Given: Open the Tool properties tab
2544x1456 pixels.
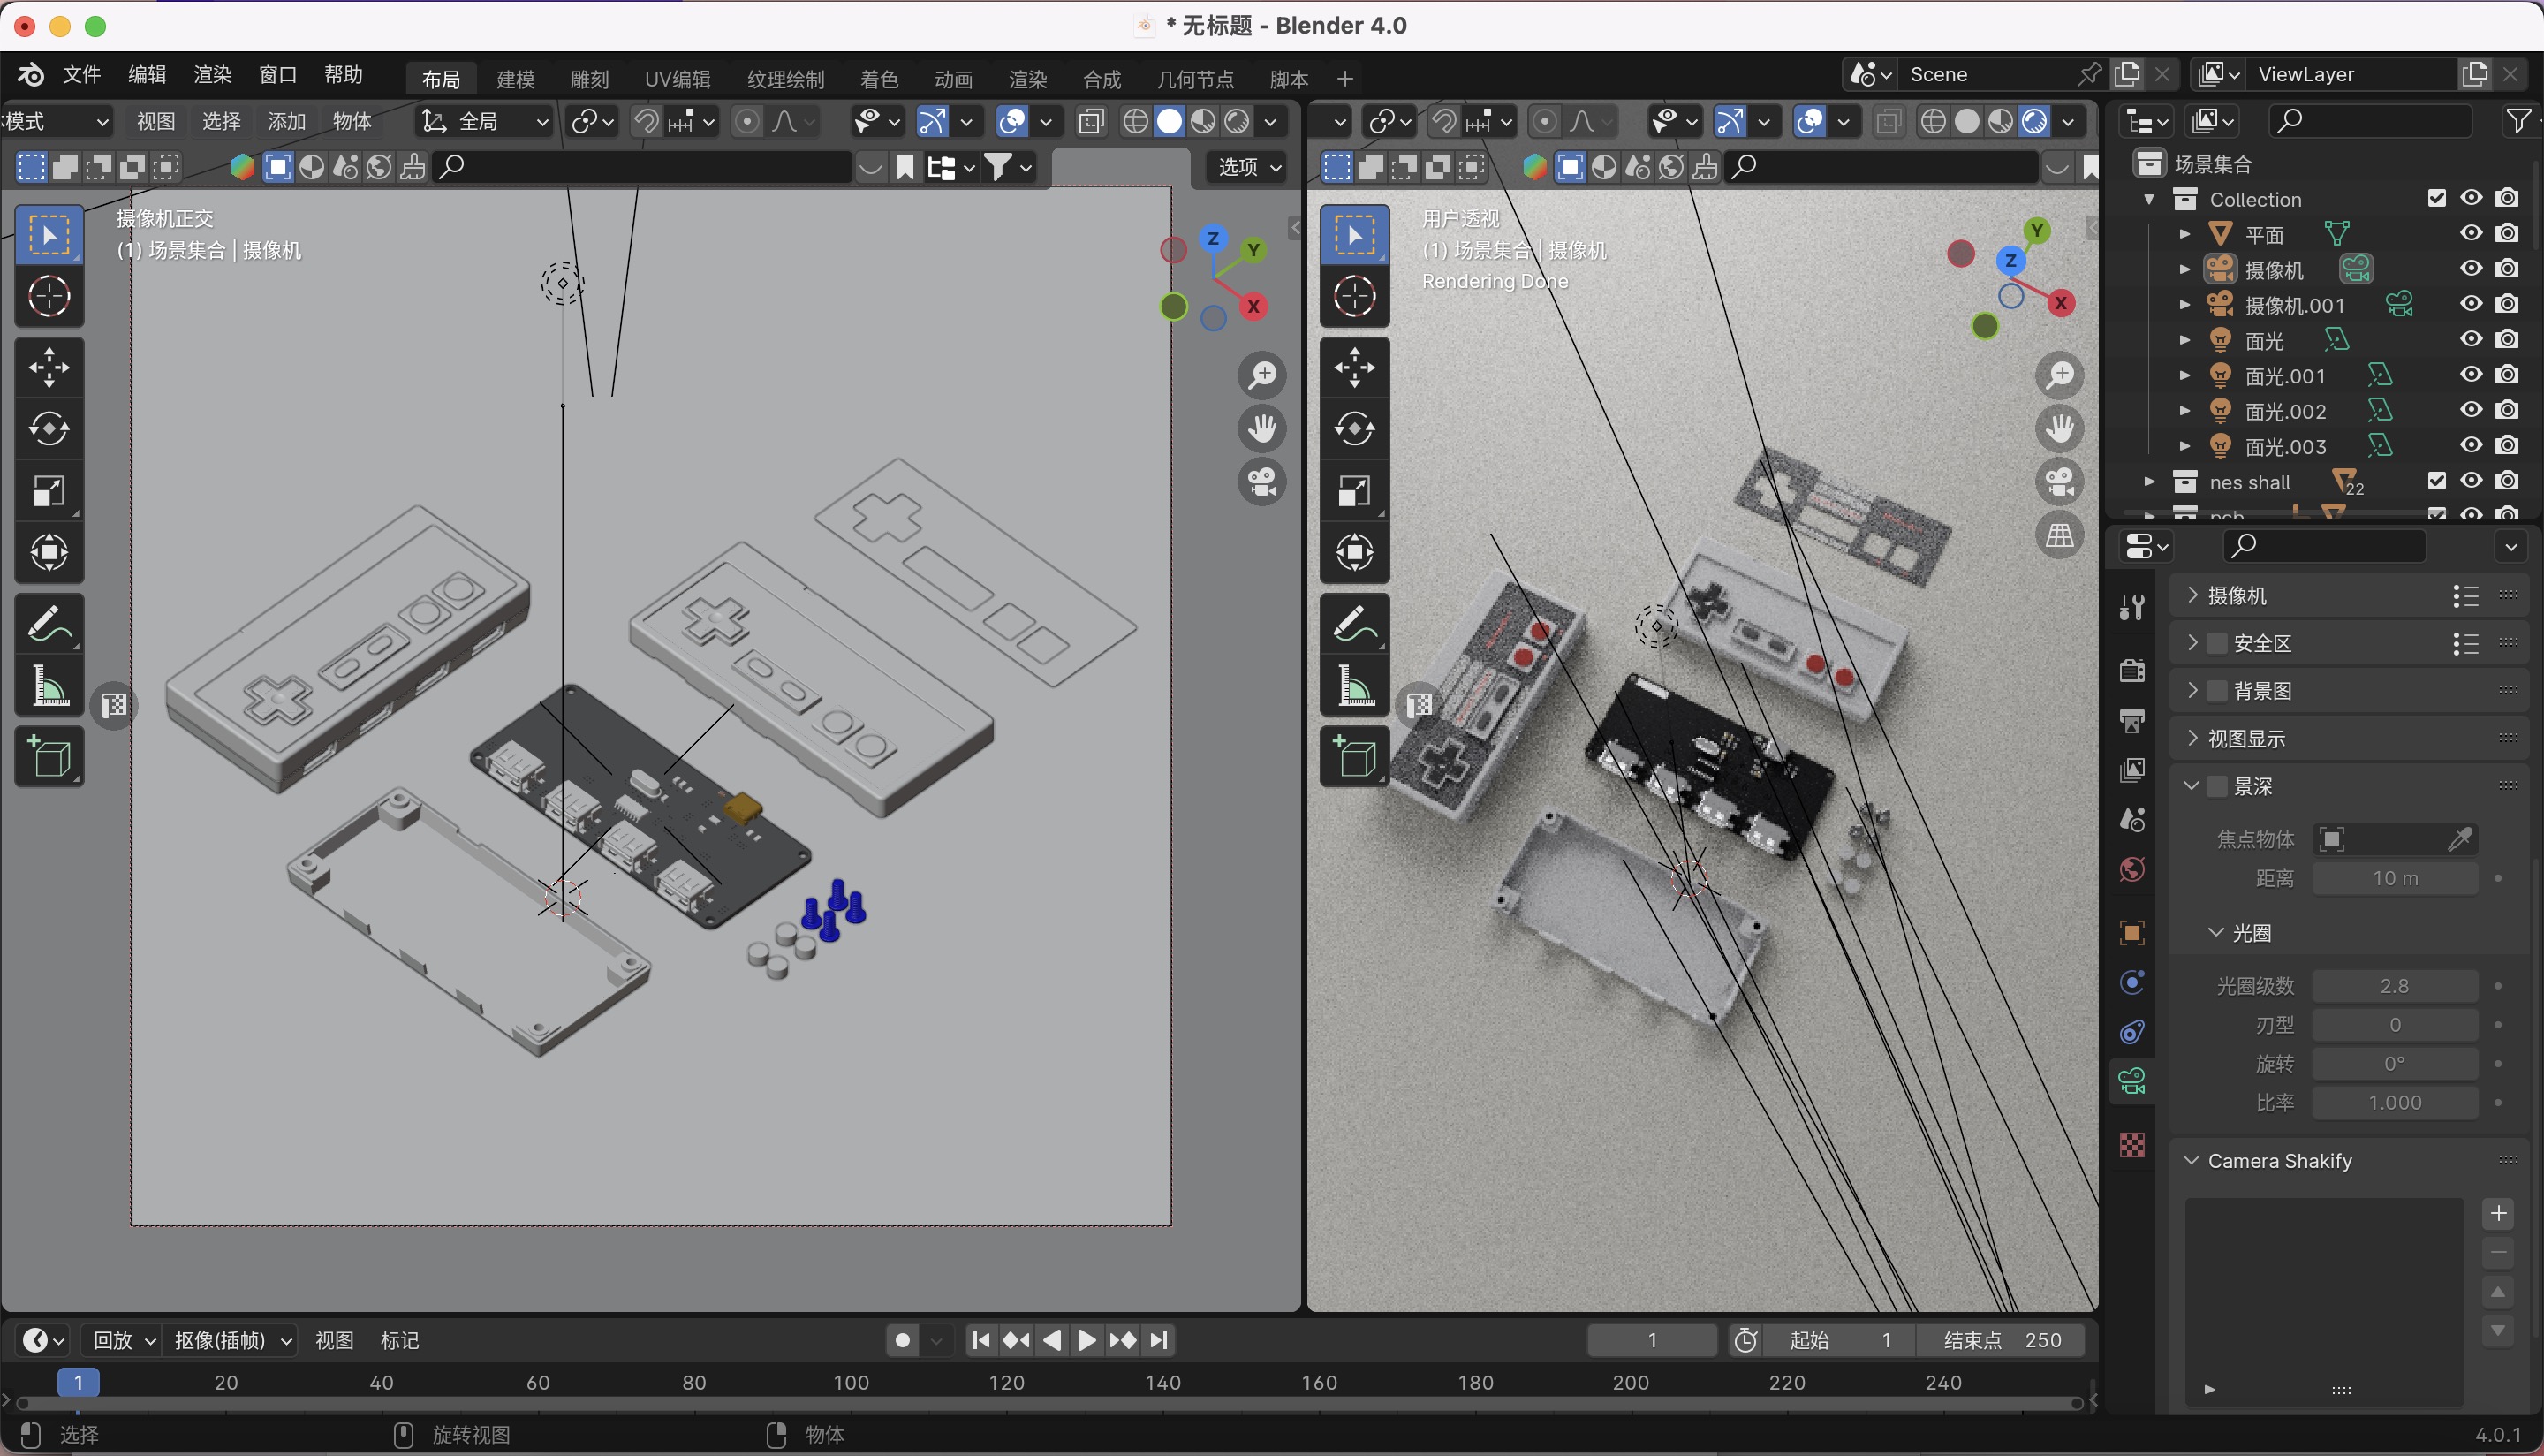Looking at the screenshot, I should click(2132, 606).
